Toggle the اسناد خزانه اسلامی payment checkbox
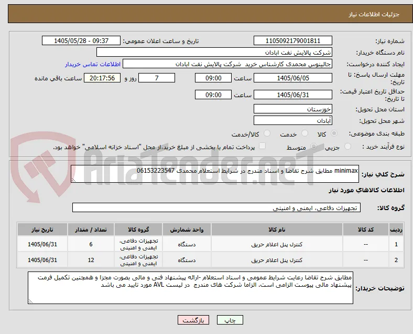Viewport: 413px width, 334px height. [263, 146]
